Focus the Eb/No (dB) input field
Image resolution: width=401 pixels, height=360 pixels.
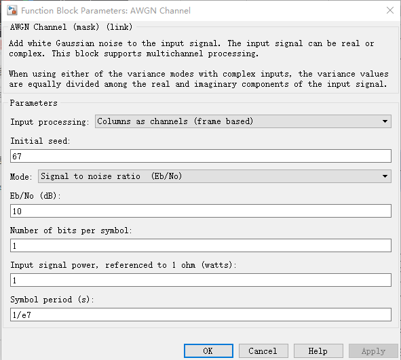tap(201, 211)
